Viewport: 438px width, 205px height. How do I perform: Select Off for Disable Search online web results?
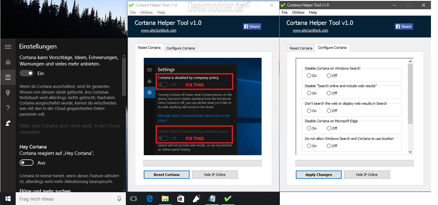coord(329,93)
